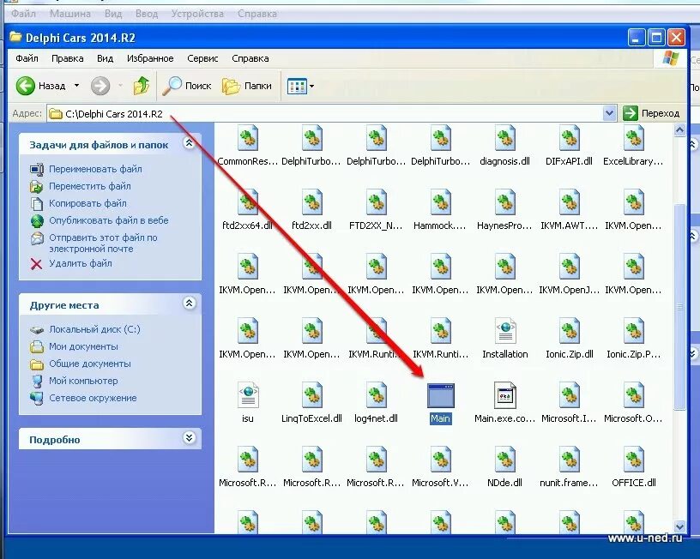Open the views mode dropdown button

(300, 86)
